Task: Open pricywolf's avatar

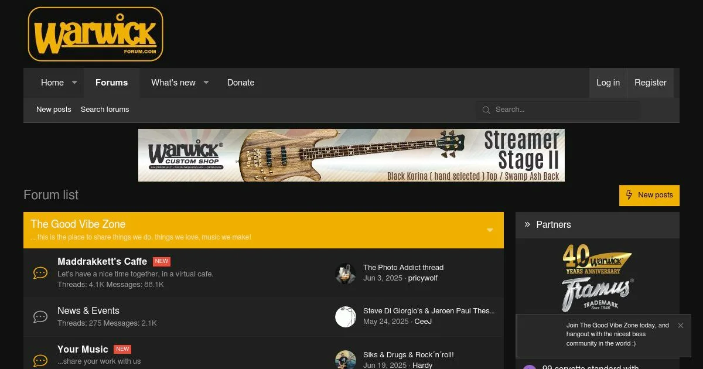Action: pyautogui.click(x=346, y=273)
